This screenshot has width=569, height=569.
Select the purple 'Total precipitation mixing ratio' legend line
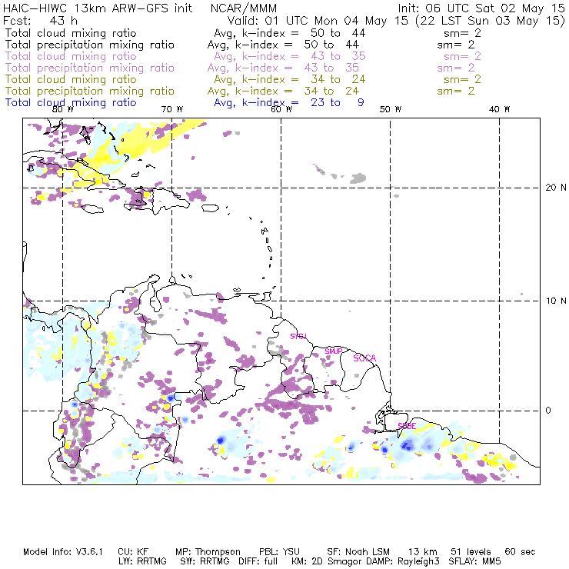click(x=240, y=68)
